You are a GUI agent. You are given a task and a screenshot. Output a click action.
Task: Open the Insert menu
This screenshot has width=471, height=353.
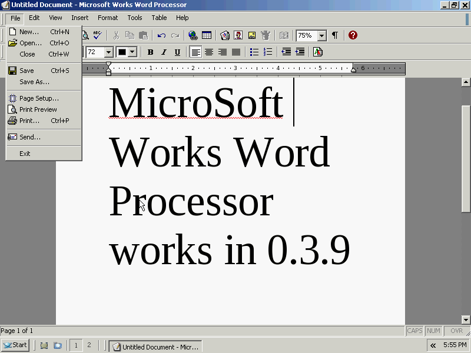(80, 18)
